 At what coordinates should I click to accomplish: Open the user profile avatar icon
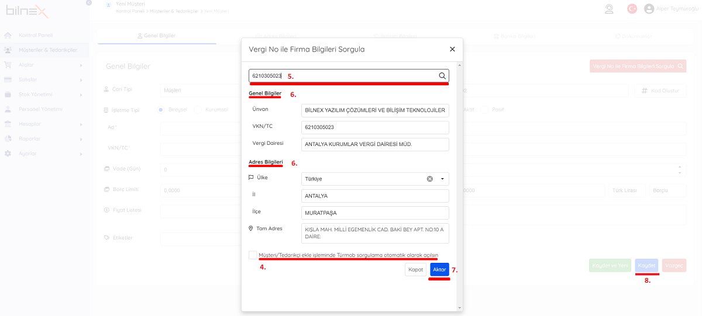coord(649,9)
